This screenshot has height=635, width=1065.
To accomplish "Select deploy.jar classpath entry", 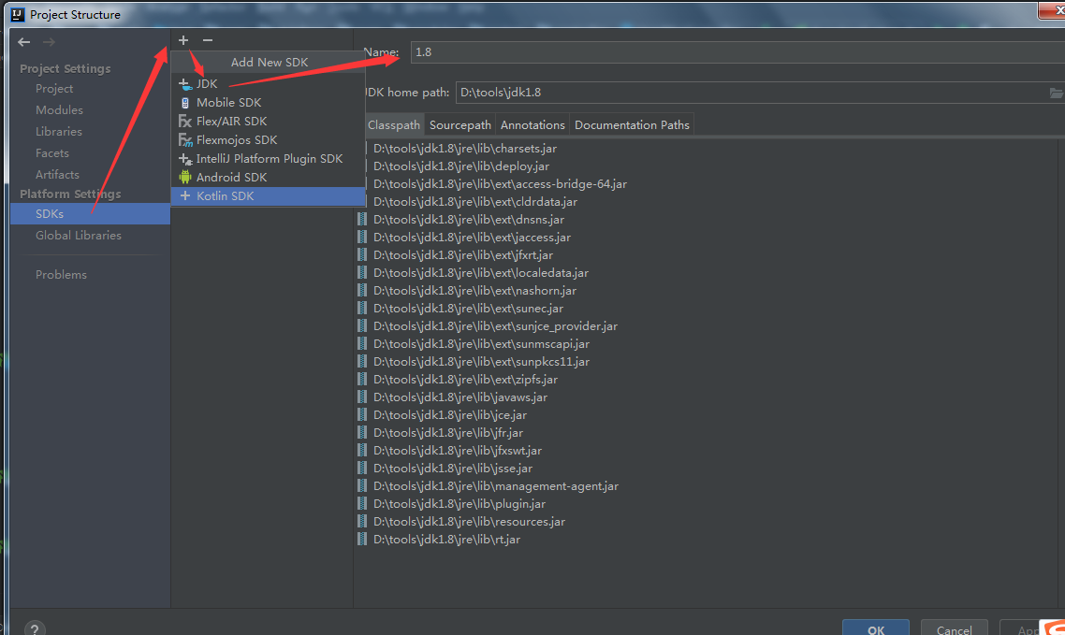I will click(461, 166).
